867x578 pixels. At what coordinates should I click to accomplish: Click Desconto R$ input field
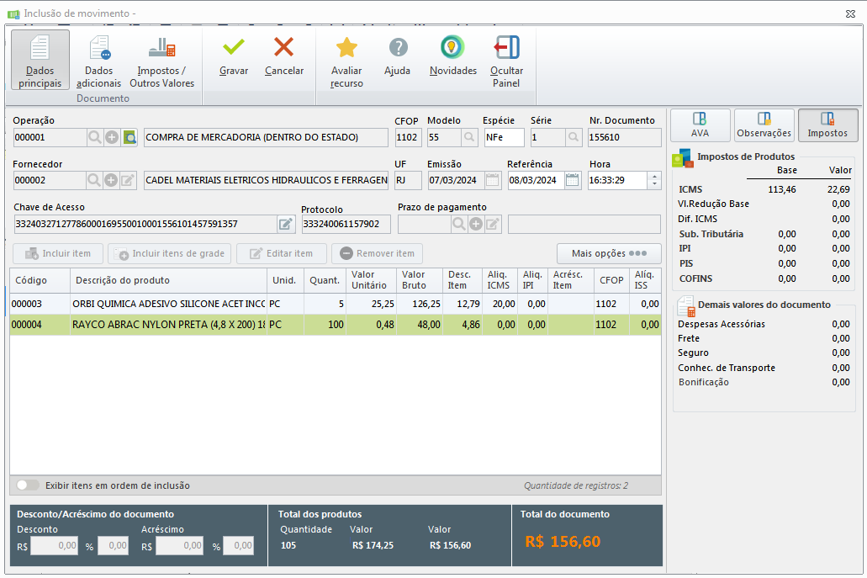(54, 546)
